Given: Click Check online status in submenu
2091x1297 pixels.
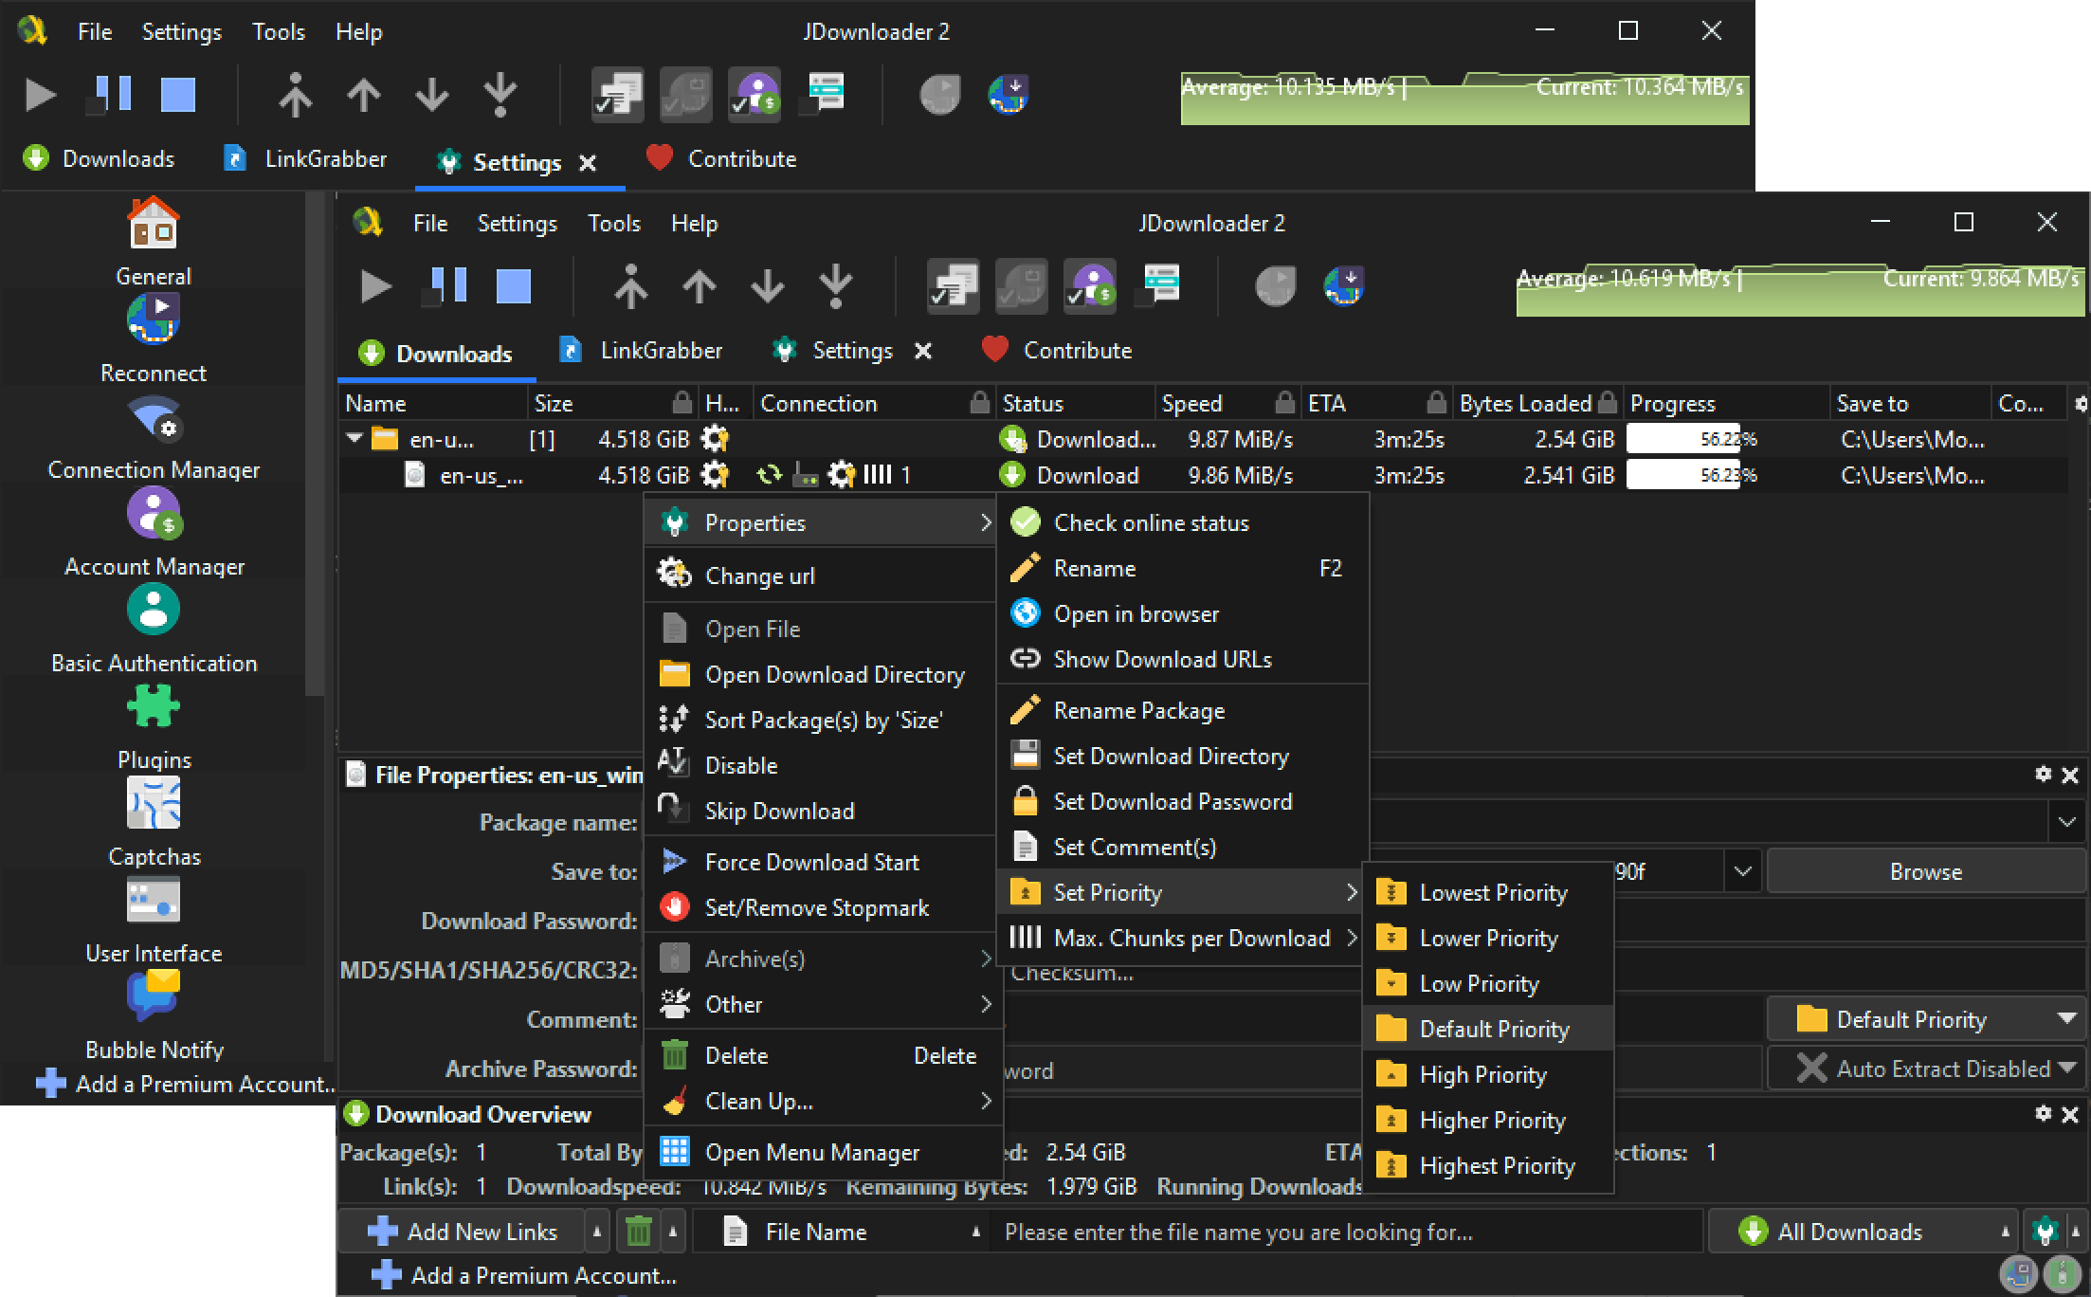Looking at the screenshot, I should pyautogui.click(x=1183, y=522).
